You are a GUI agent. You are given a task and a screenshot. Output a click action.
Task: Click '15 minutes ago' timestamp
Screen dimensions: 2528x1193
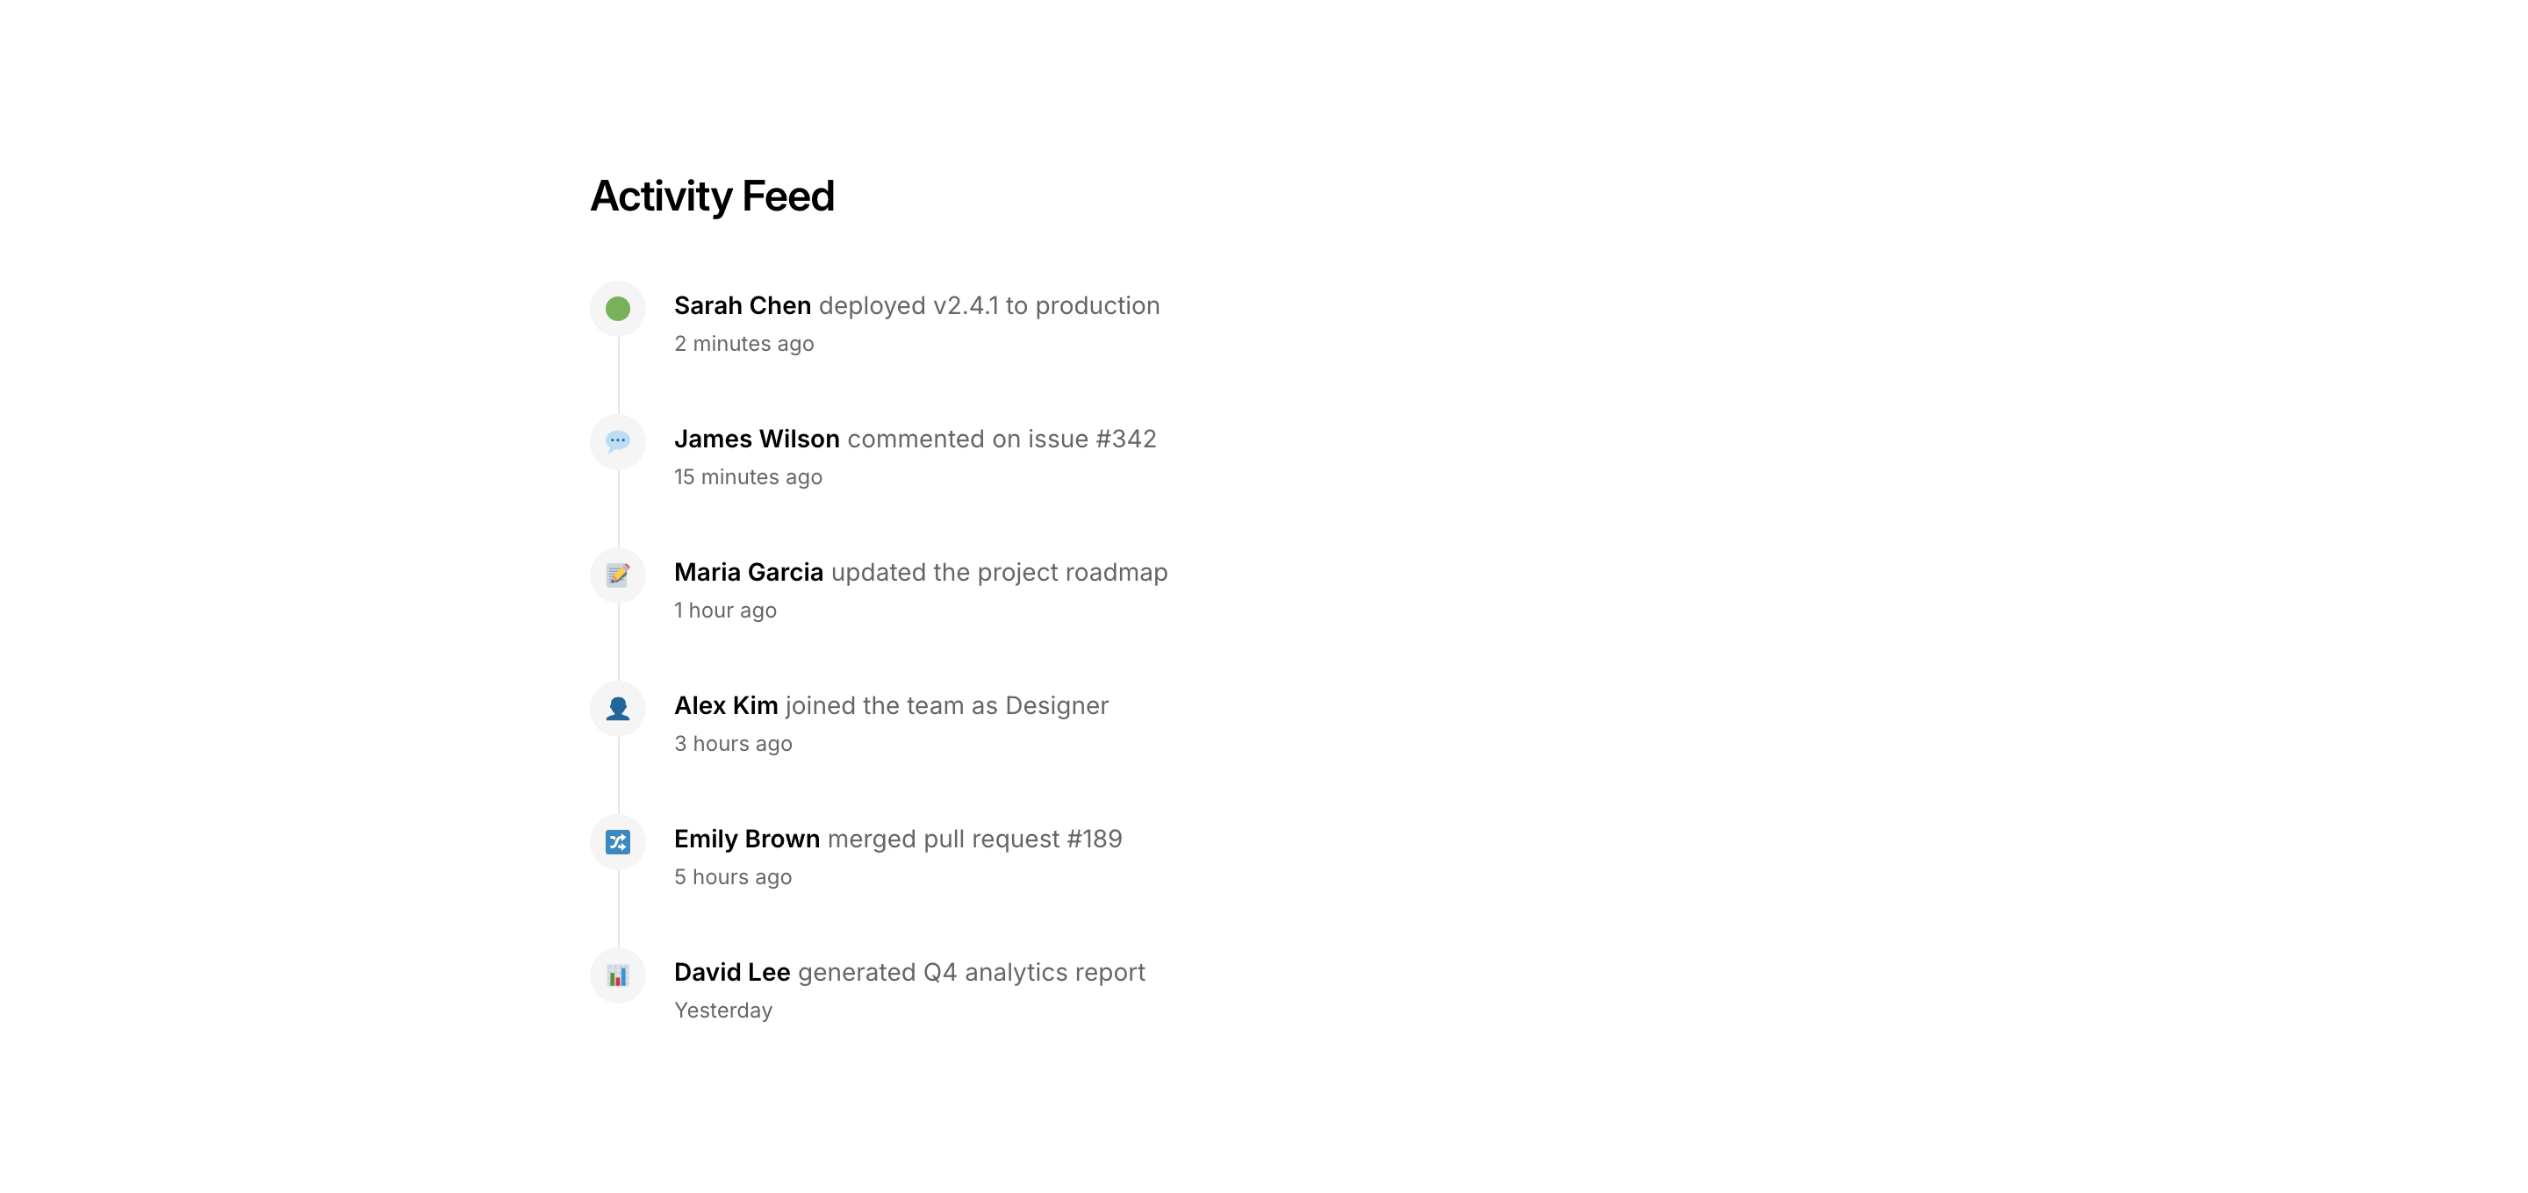(x=747, y=478)
